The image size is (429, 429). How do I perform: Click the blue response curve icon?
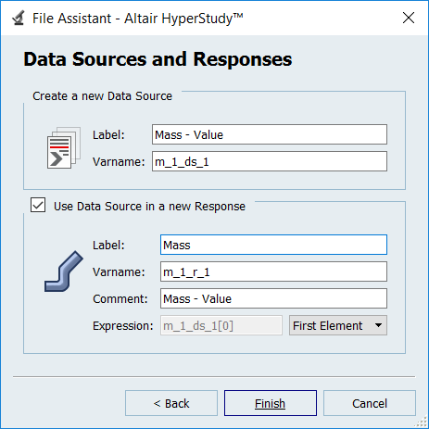[x=64, y=271]
